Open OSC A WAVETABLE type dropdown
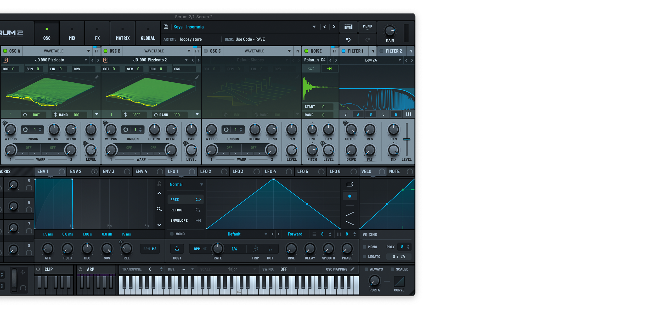The height and width of the screenshot is (314, 654). [88, 51]
